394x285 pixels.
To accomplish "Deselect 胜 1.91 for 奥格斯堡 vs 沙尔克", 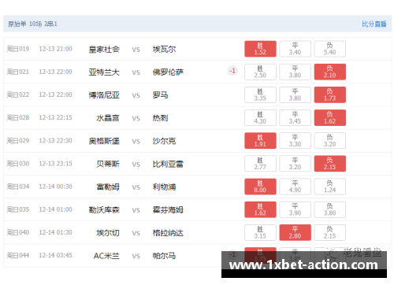I will click(260, 141).
